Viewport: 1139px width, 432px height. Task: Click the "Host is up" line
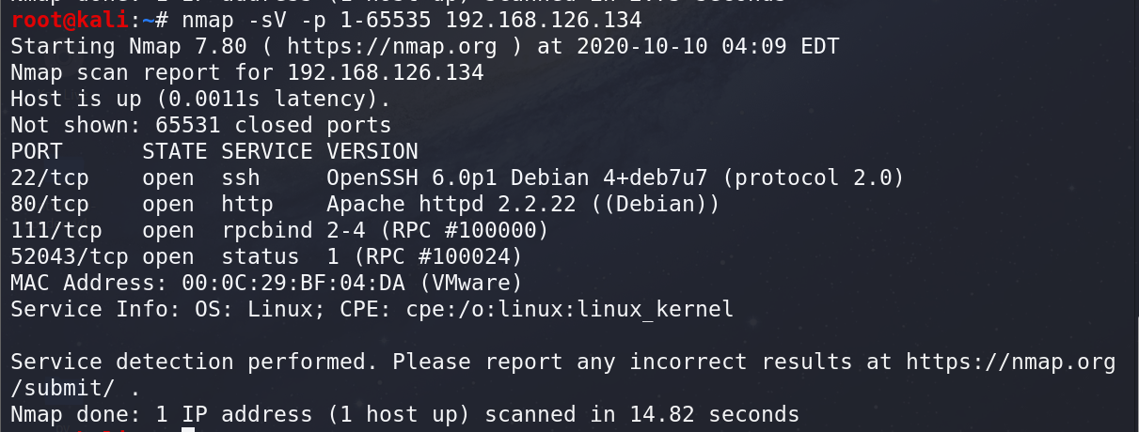coord(200,99)
